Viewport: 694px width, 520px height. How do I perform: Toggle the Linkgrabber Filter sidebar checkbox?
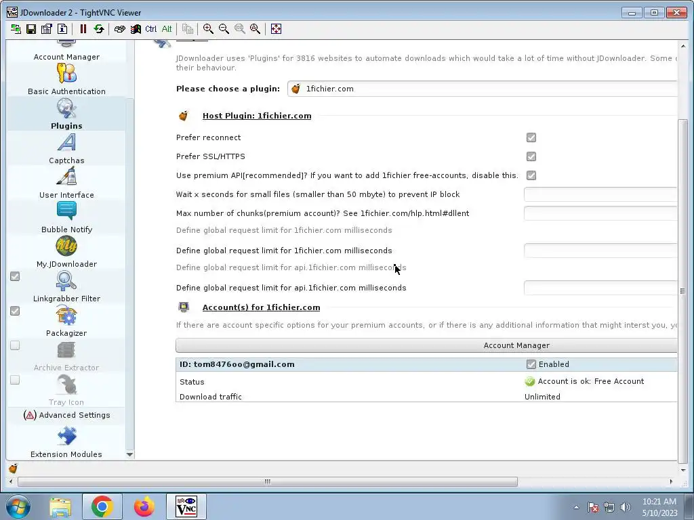[x=15, y=276]
